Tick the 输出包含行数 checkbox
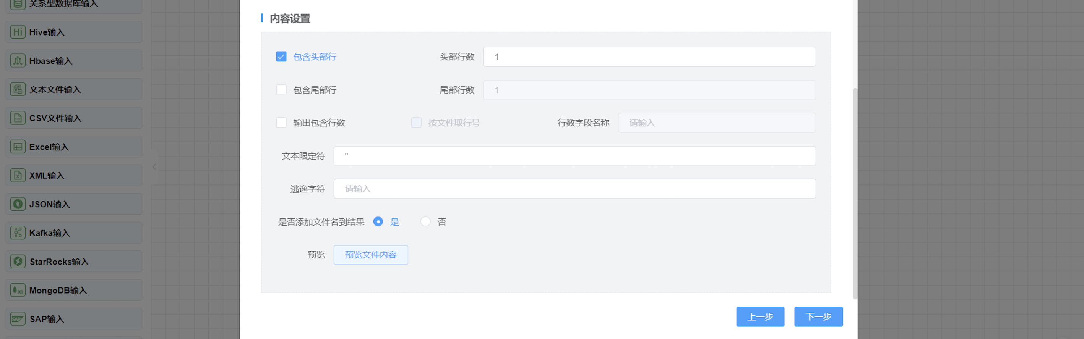 [x=281, y=123]
